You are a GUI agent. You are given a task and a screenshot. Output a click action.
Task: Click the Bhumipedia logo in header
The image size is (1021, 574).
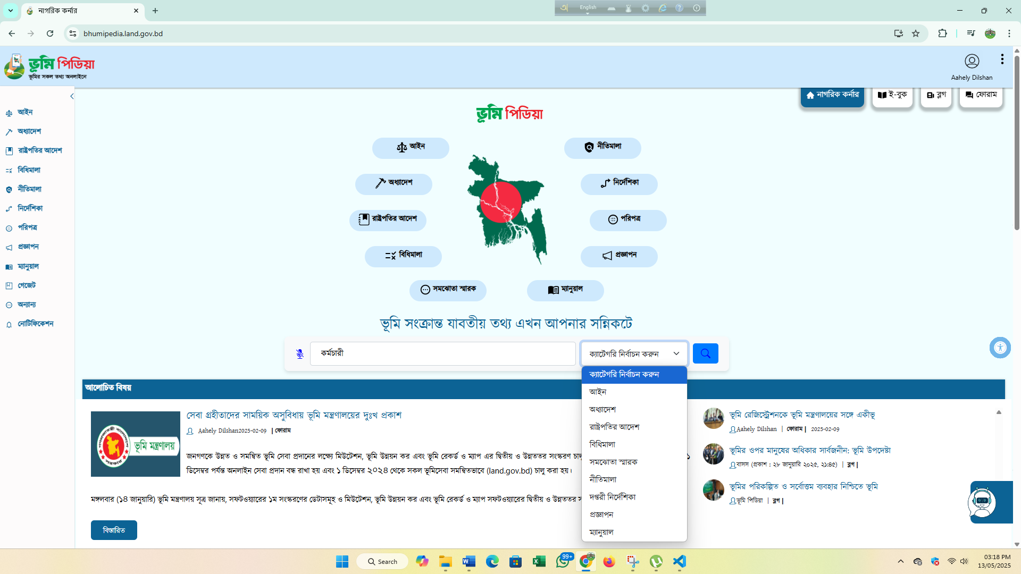coord(49,66)
